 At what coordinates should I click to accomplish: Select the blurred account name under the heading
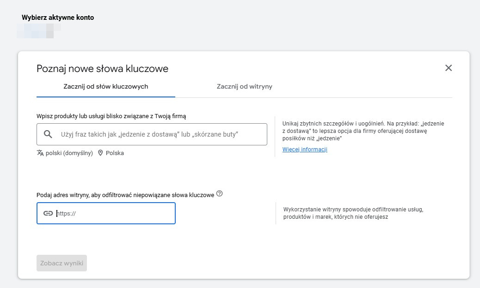[x=39, y=30]
